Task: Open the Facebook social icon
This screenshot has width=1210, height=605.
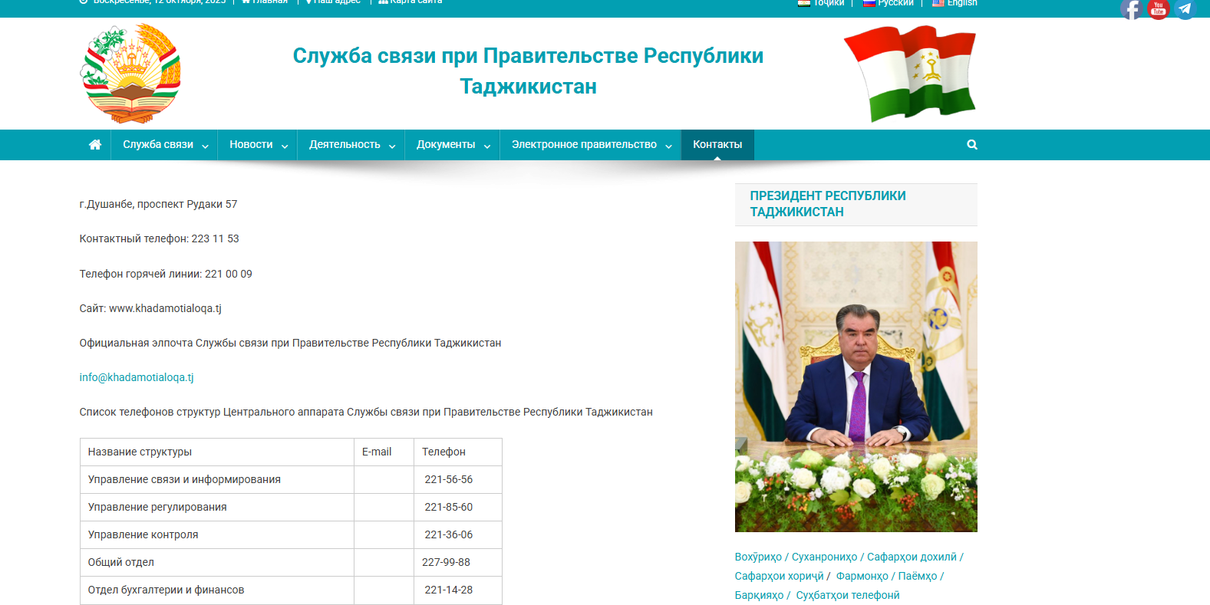Action: tap(1131, 8)
